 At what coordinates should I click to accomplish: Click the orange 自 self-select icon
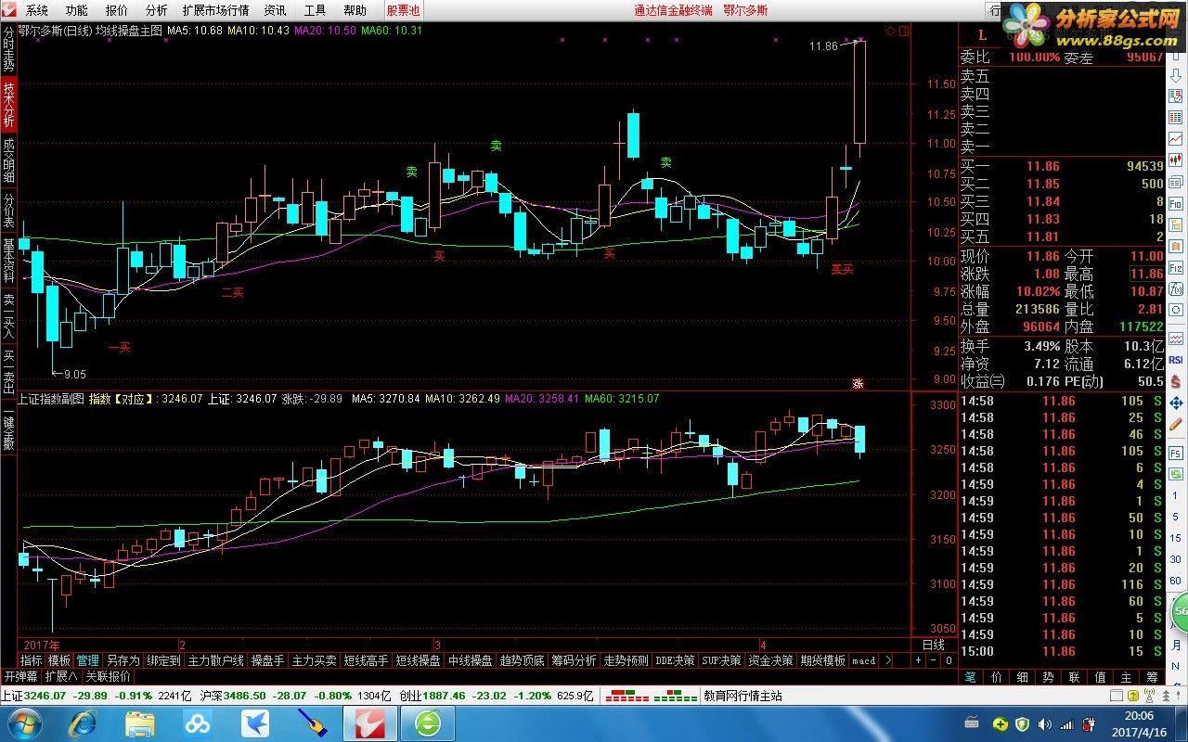[x=1176, y=246]
